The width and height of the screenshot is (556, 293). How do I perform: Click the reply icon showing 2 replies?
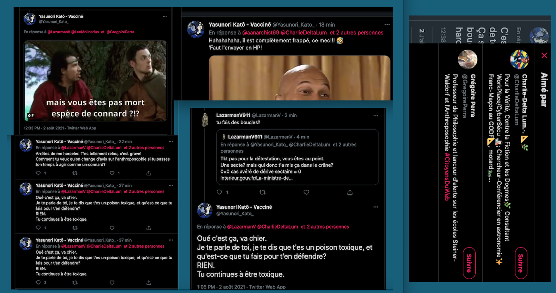(x=38, y=283)
